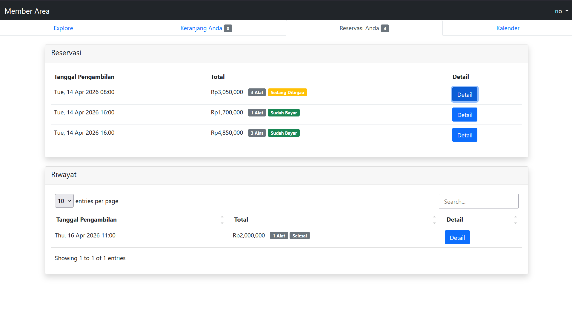Click the Rp3,050,000 total amount

227,92
